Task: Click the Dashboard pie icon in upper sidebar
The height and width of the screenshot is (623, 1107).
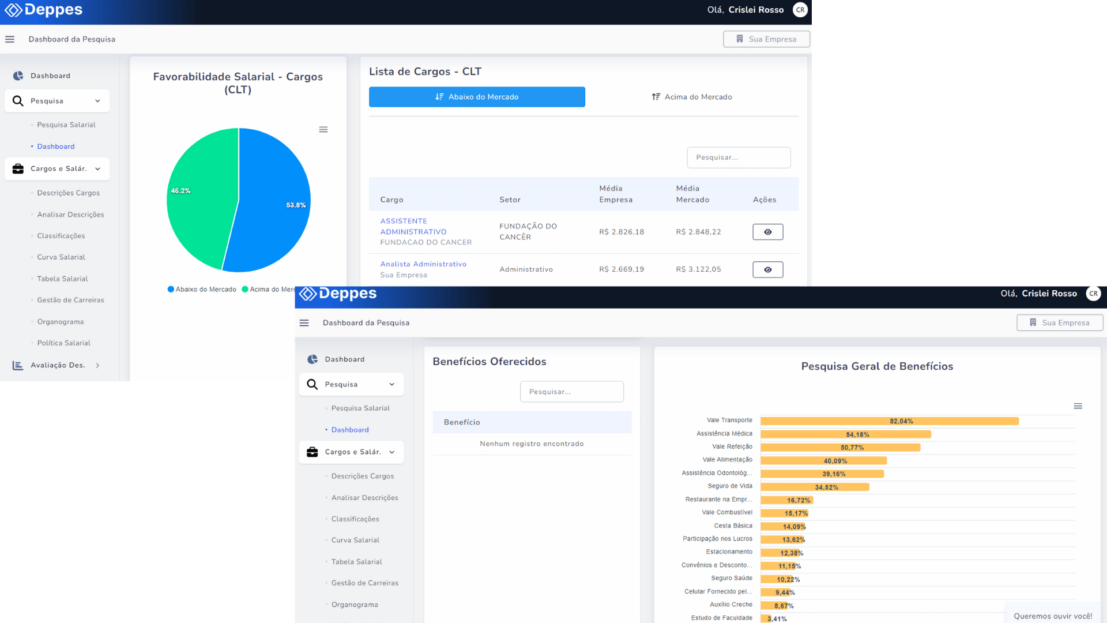Action: [x=18, y=76]
